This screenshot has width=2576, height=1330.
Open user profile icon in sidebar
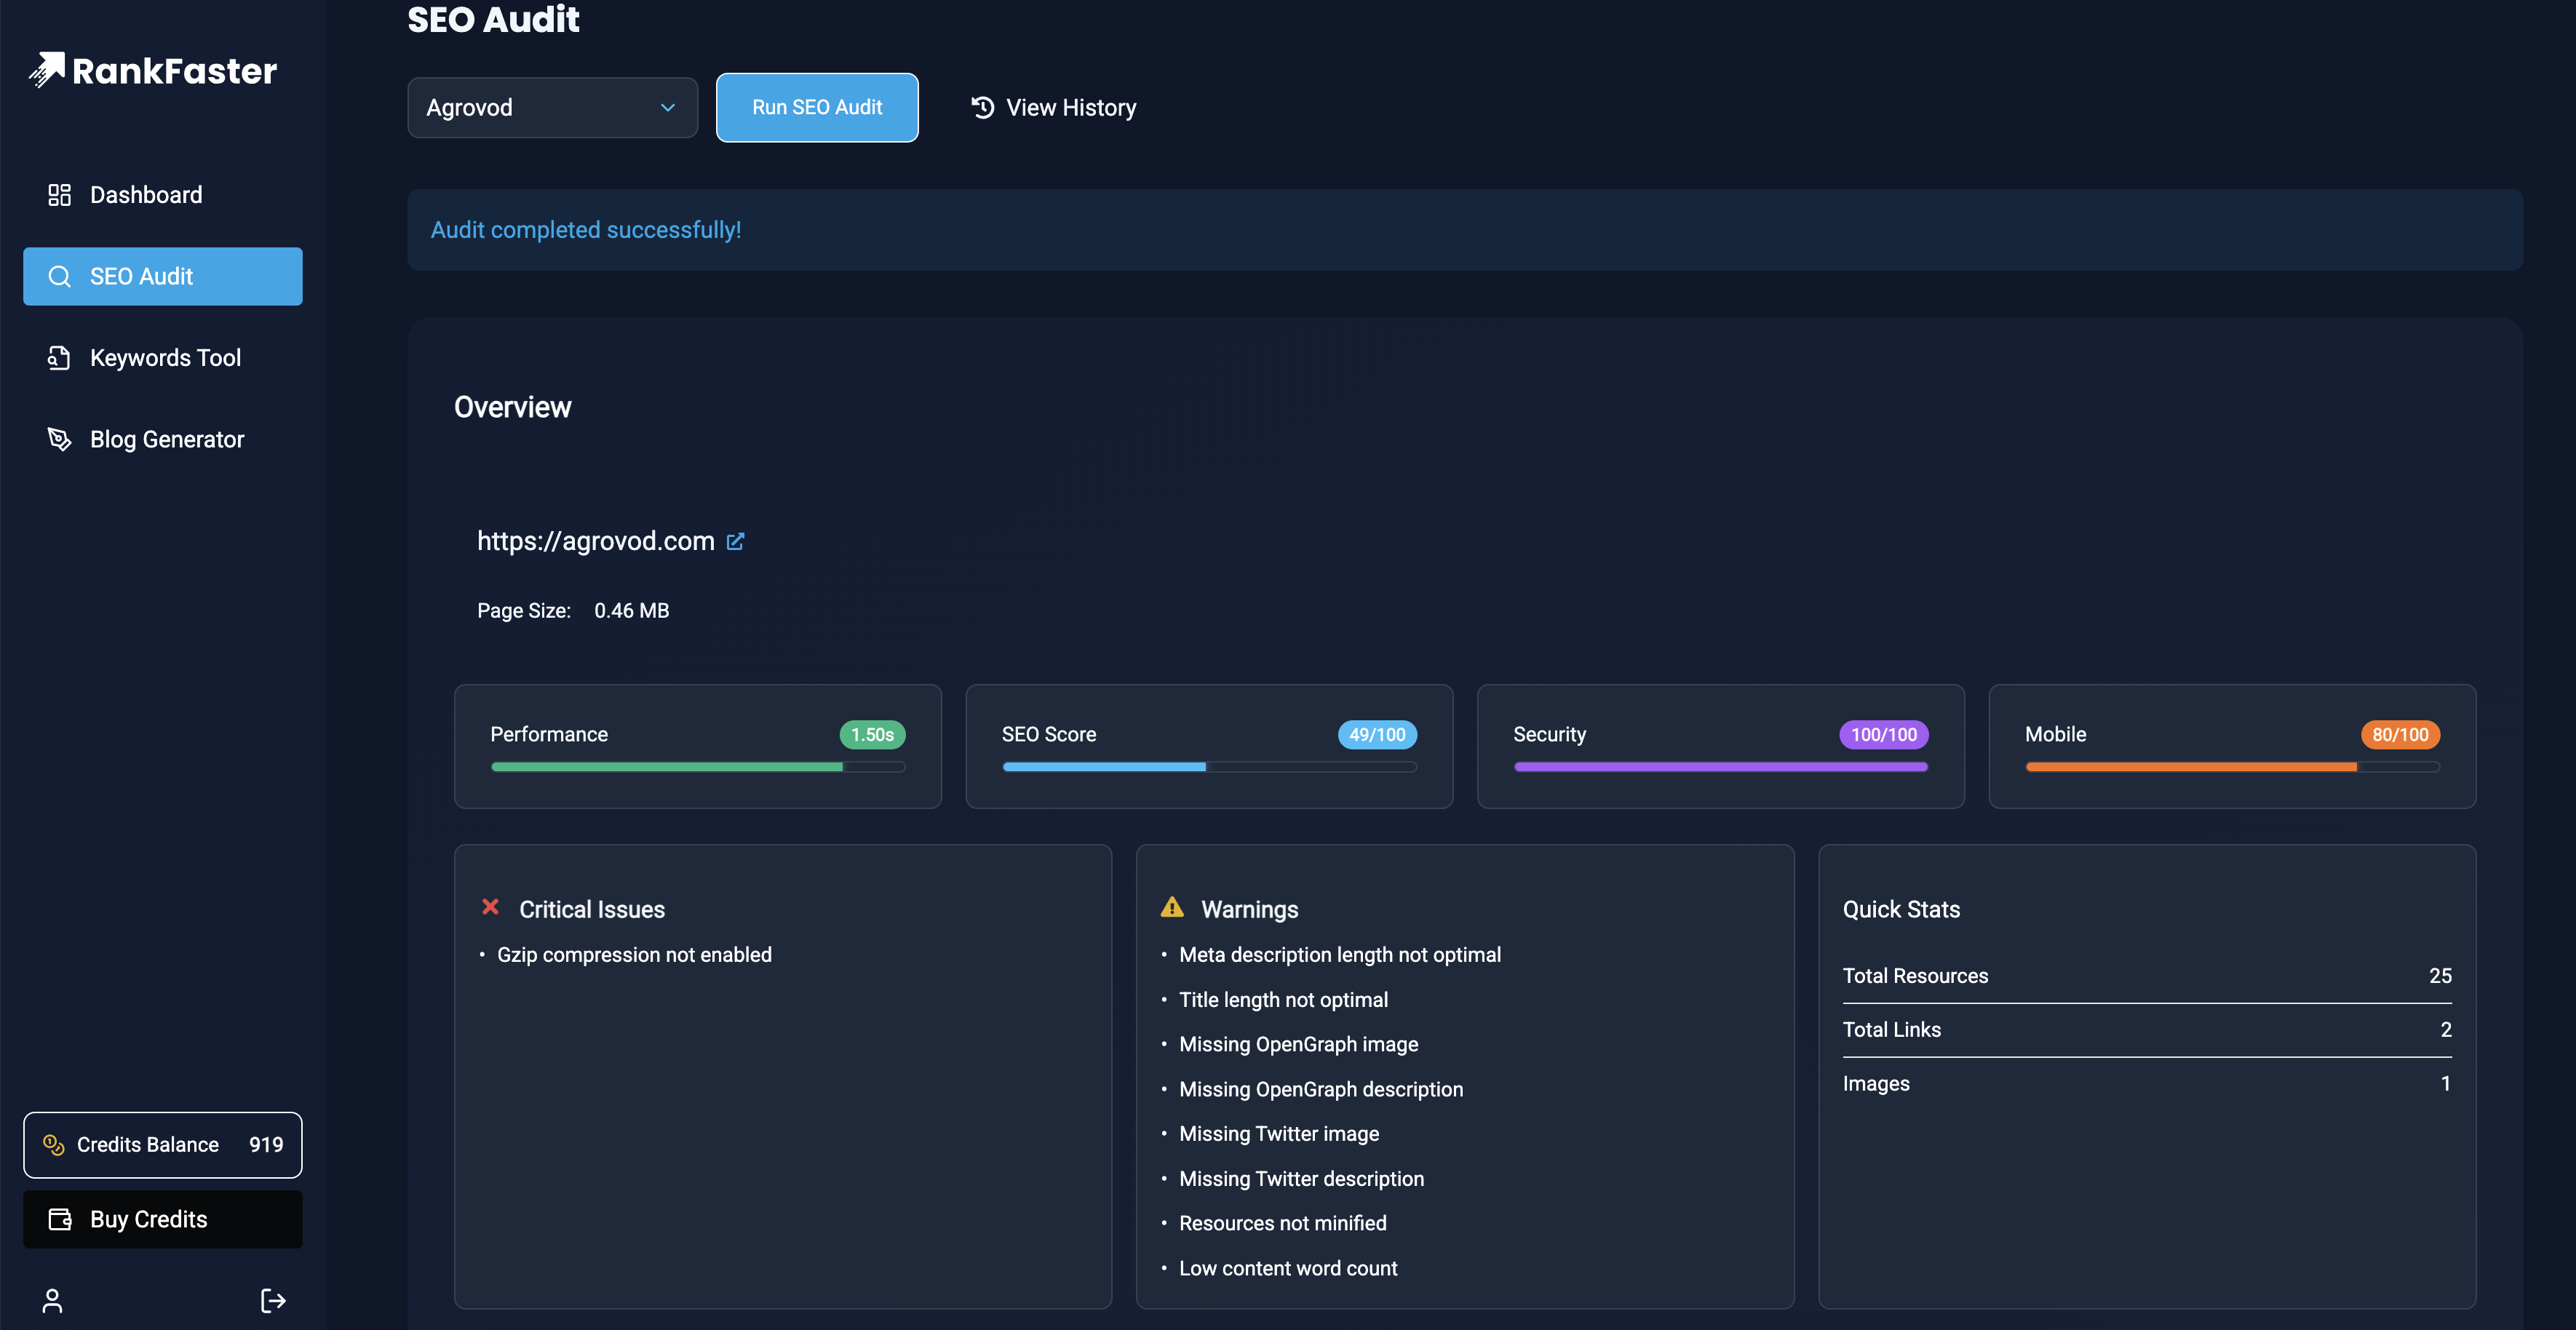point(52,1300)
